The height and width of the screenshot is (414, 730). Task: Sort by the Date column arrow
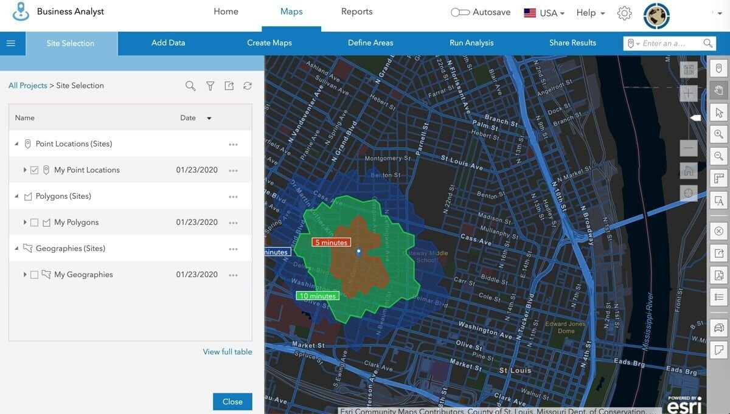[x=209, y=119]
